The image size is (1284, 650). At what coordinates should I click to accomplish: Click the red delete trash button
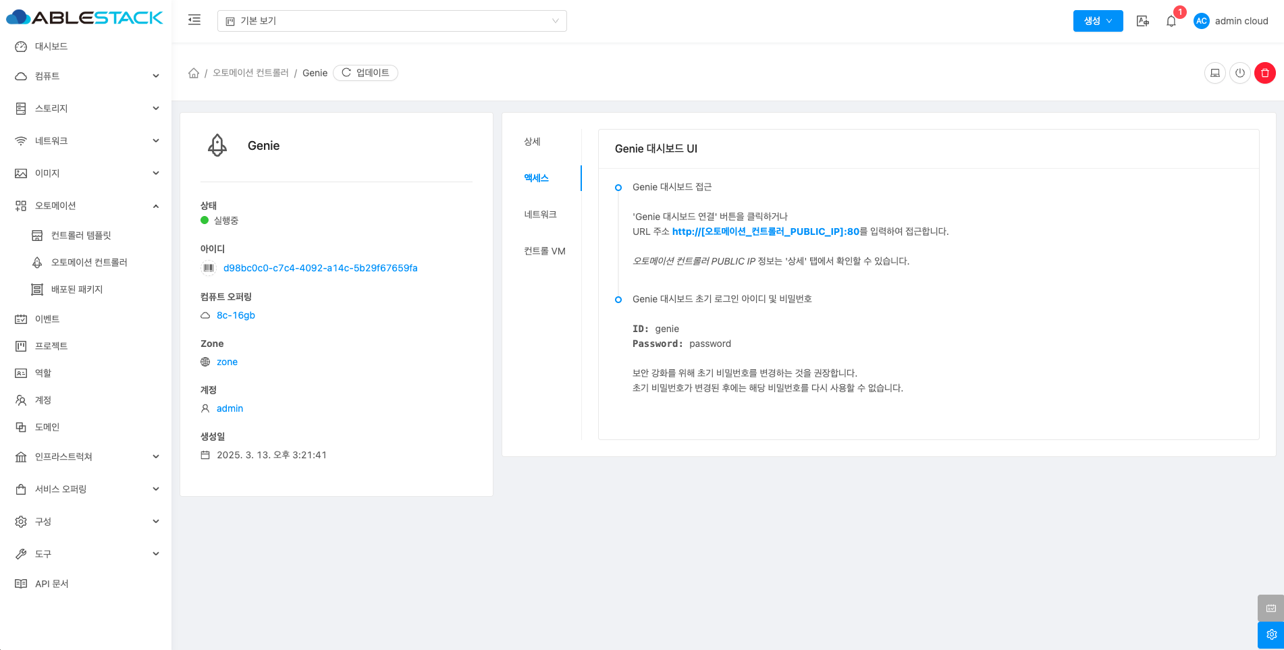[x=1265, y=73]
